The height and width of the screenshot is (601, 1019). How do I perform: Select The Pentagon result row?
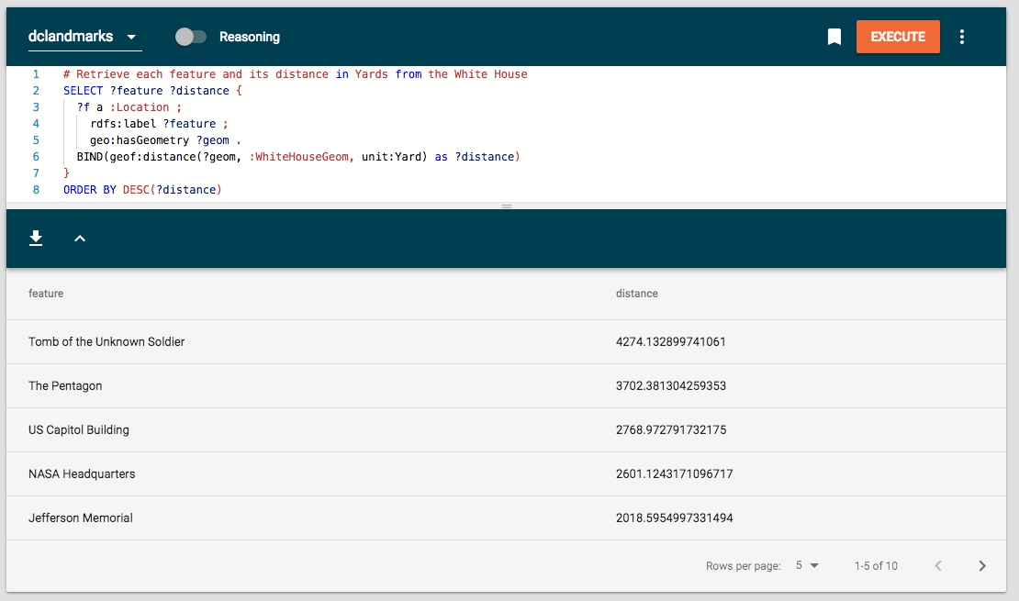tap(65, 386)
